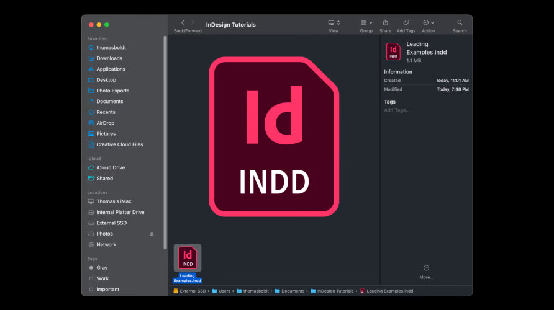Click Documents in the path bar
554x310 pixels.
pos(289,291)
